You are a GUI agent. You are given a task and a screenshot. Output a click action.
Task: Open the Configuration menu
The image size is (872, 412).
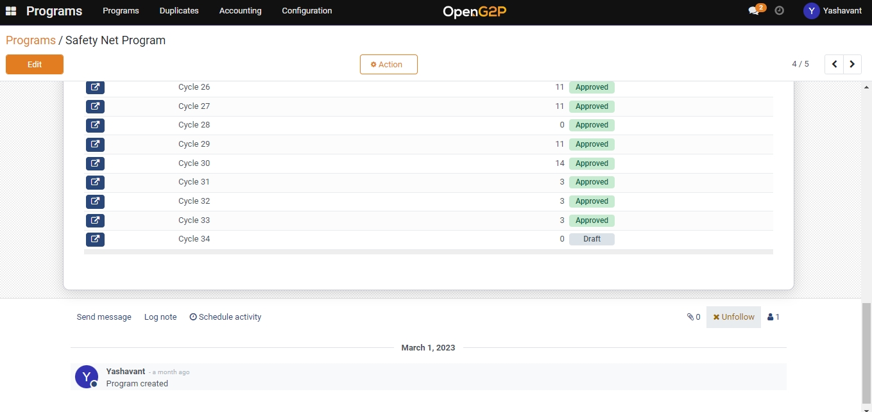click(x=307, y=11)
